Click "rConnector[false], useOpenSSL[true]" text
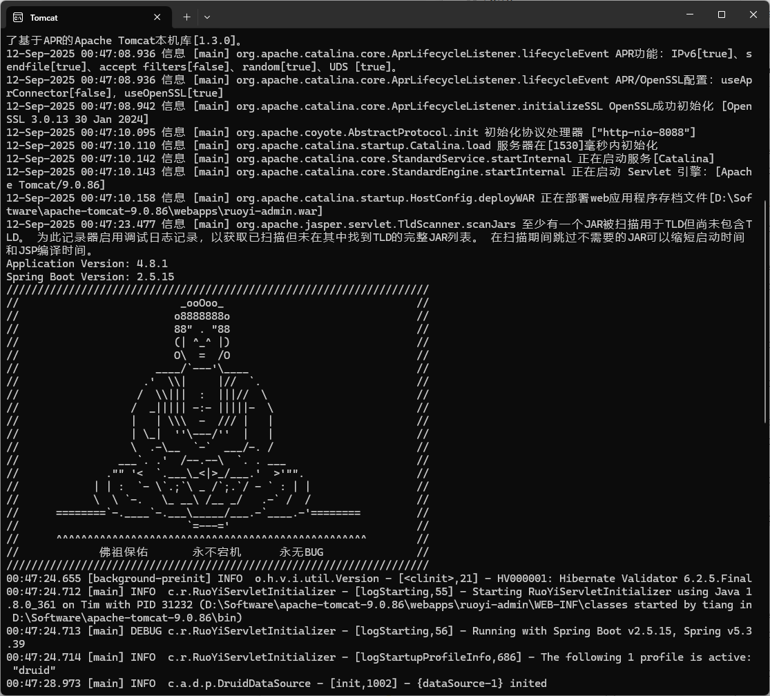The width and height of the screenshot is (770, 696). (x=115, y=93)
